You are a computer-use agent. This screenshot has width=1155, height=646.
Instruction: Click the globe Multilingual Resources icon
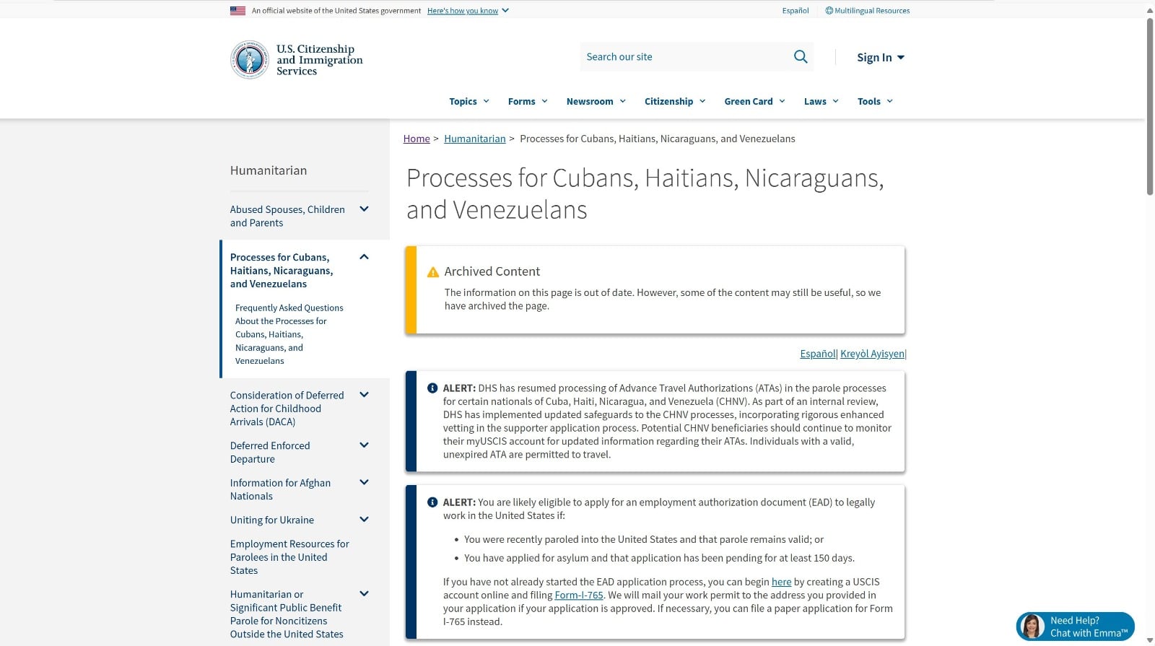pyautogui.click(x=829, y=11)
